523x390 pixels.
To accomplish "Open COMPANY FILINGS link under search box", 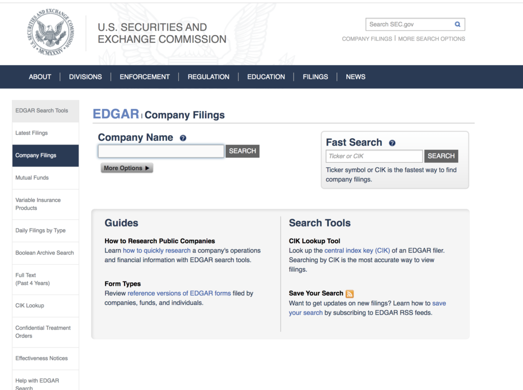I will pos(367,39).
